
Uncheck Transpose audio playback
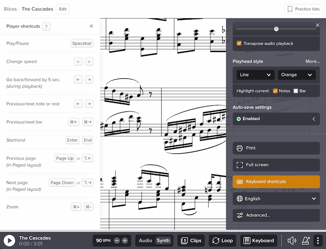[x=239, y=43]
